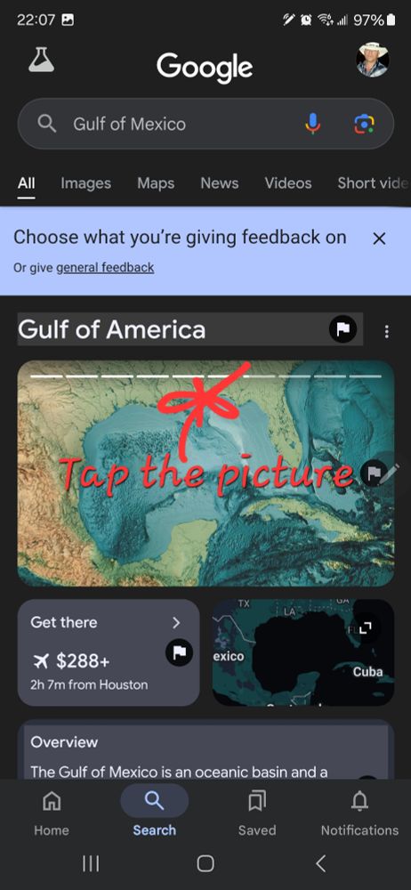The image size is (411, 890).
Task: Tap the Gulf relief map picture
Action: click(205, 473)
